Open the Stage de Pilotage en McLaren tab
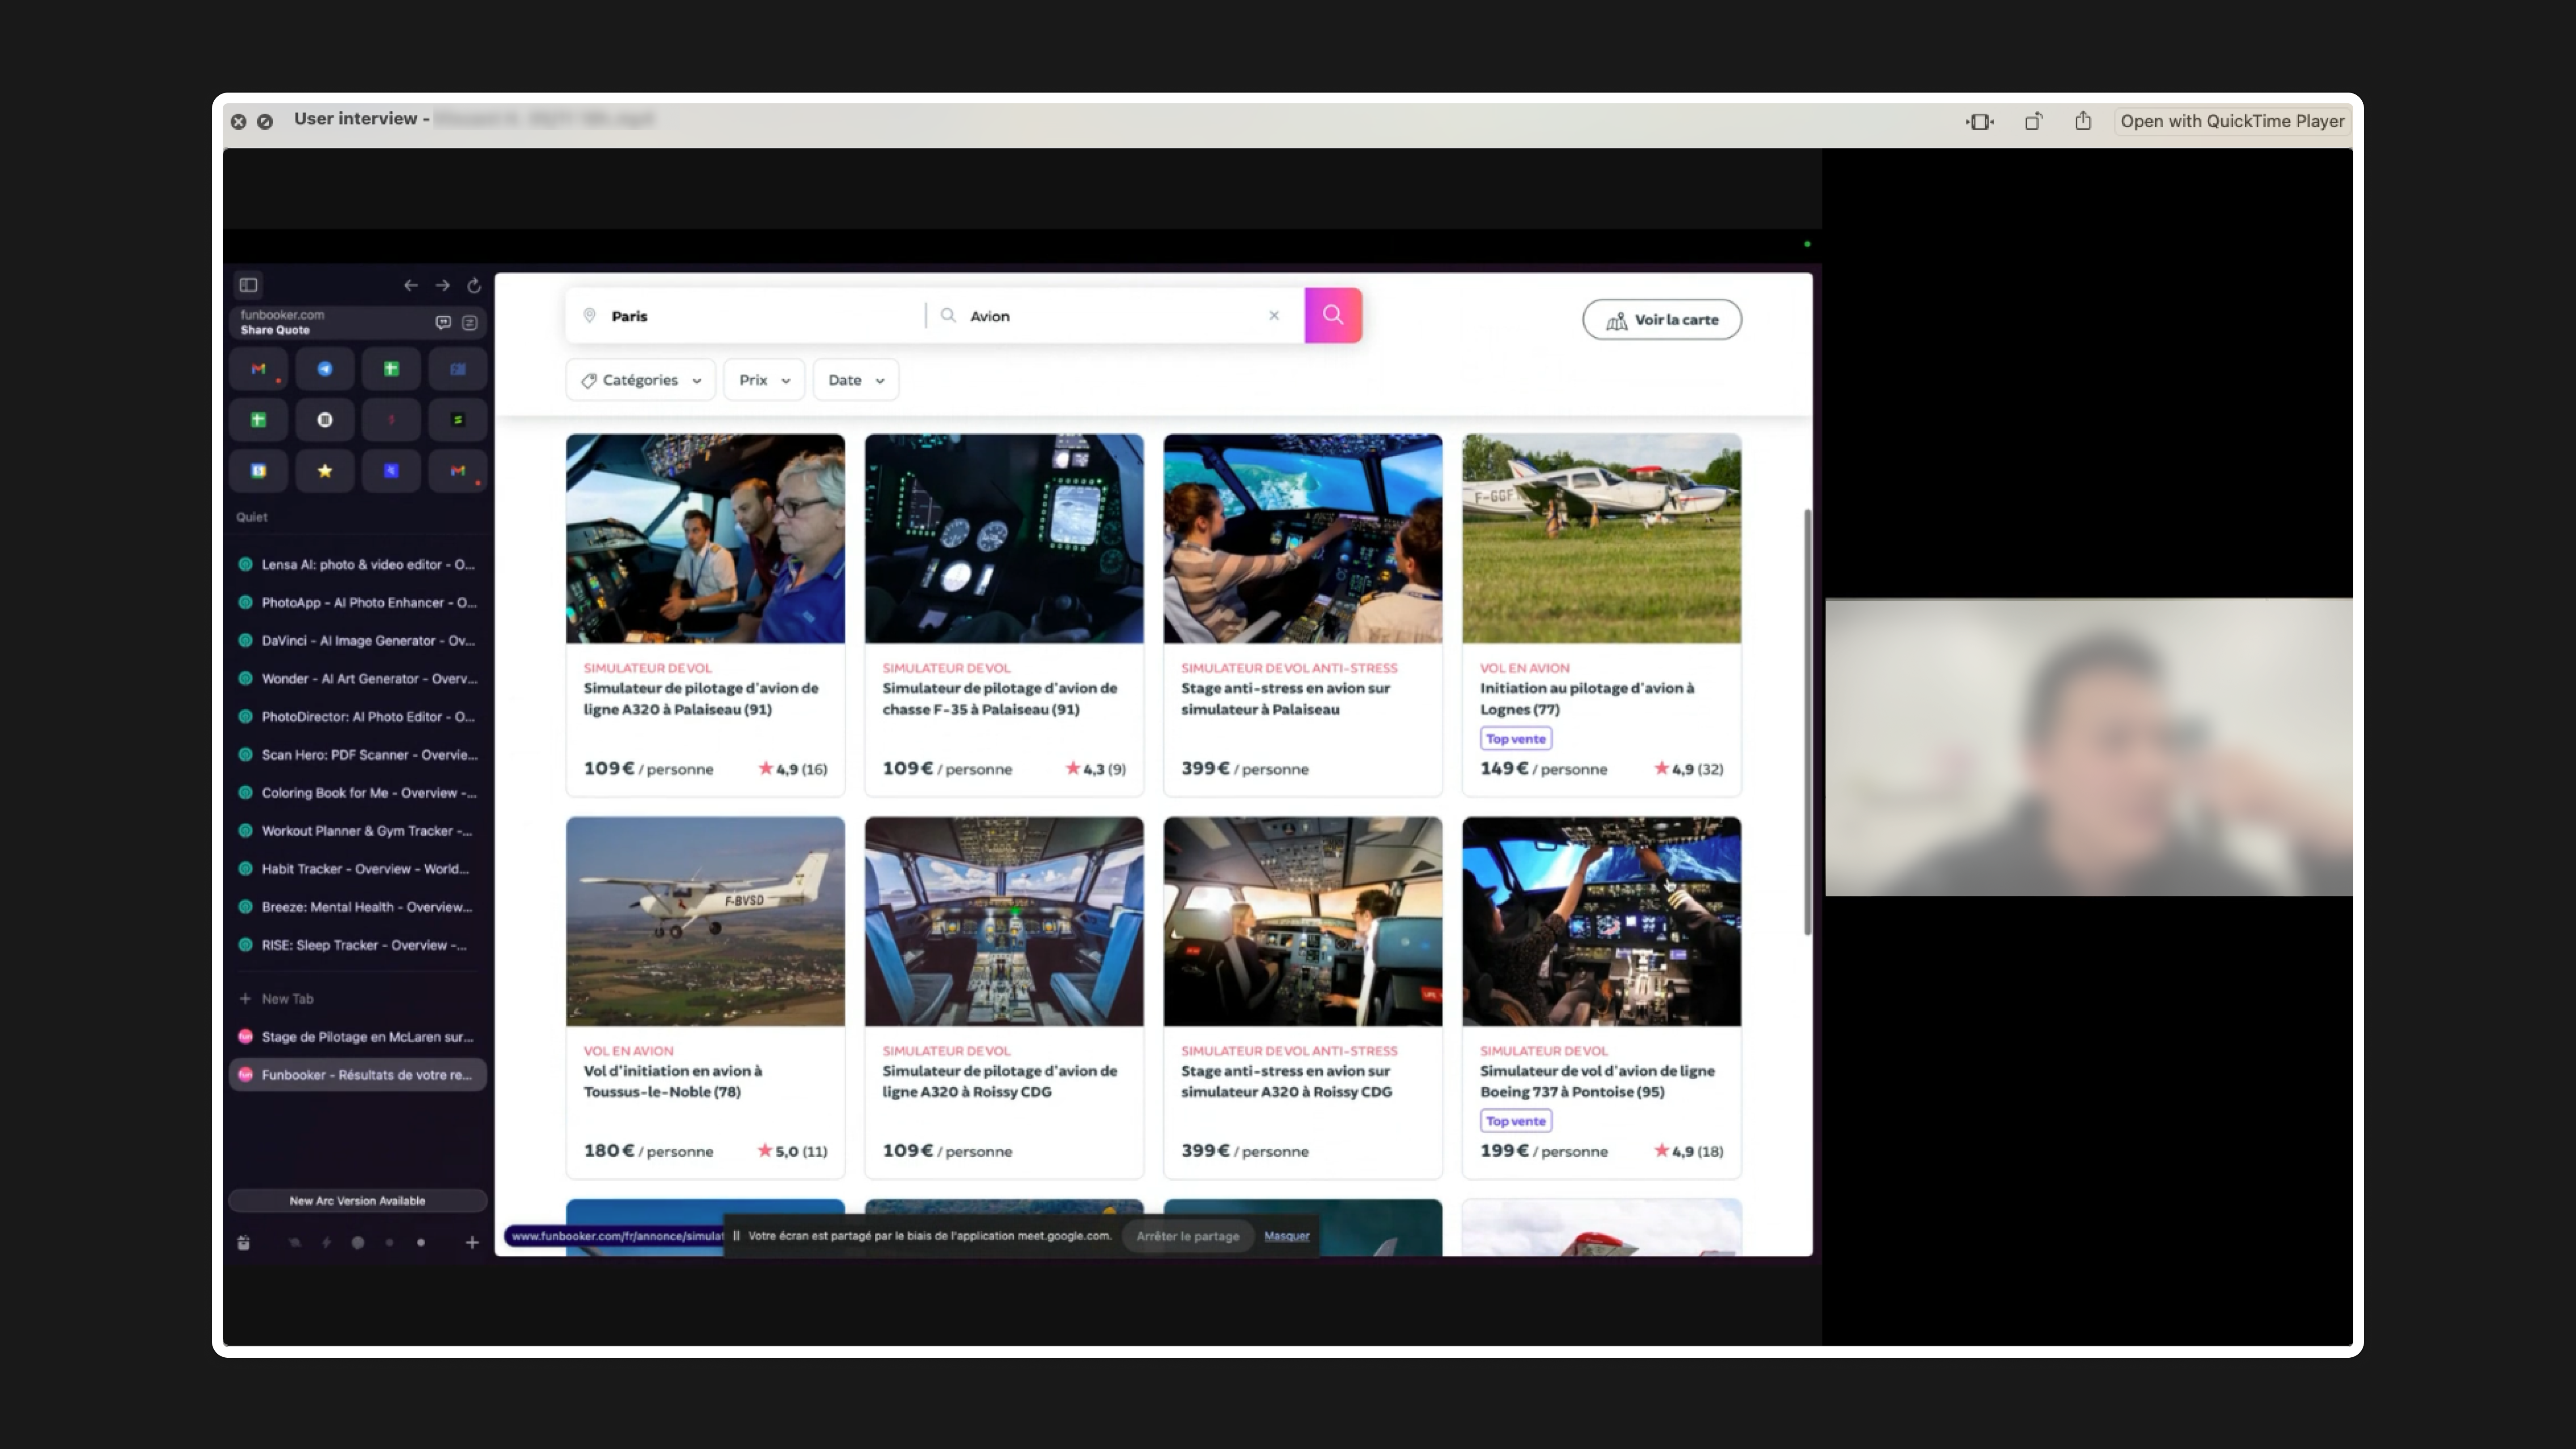 358,1037
